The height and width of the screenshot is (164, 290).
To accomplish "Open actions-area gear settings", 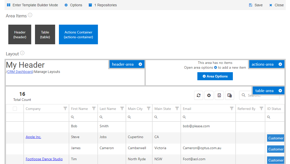I will coord(280,64).
